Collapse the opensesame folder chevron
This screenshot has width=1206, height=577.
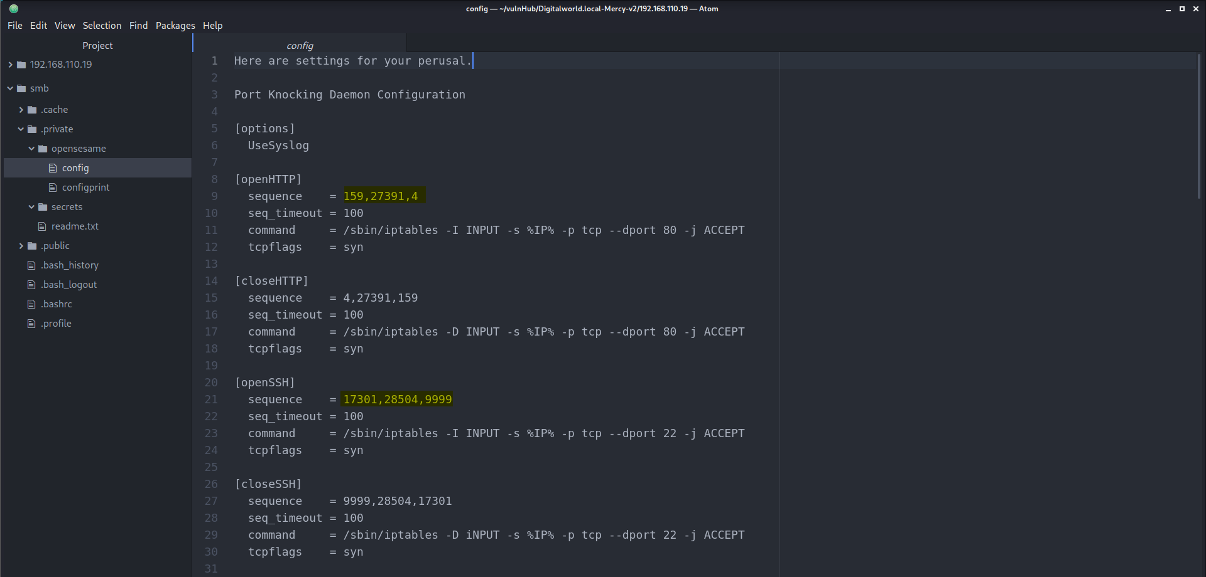31,149
